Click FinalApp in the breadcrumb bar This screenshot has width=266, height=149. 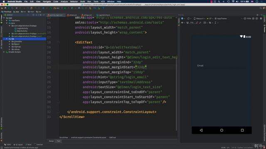pos(6,12)
